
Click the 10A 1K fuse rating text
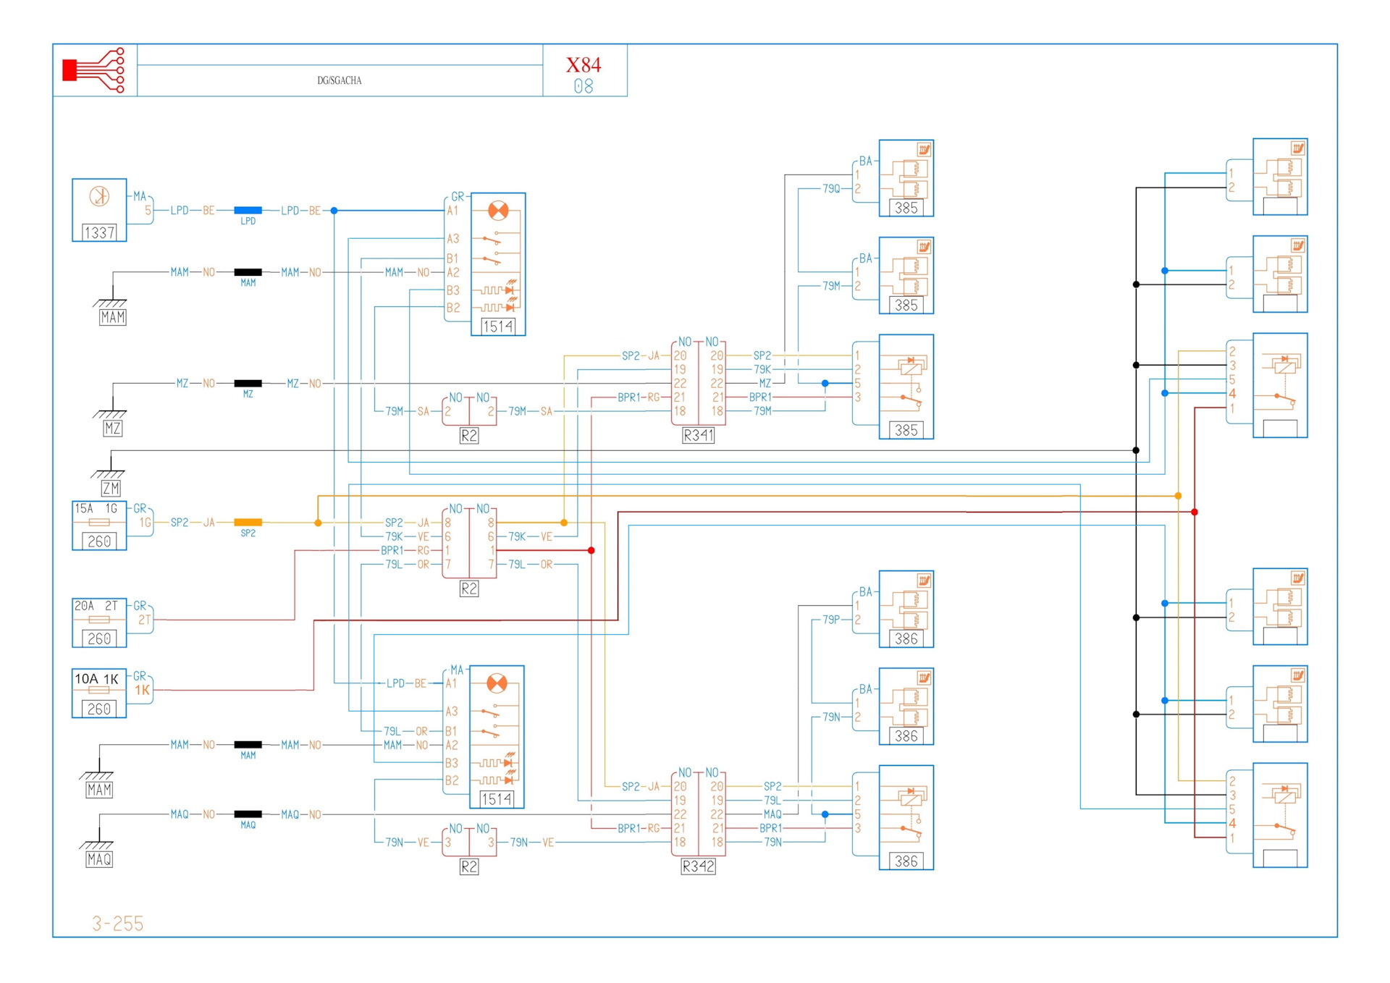click(x=96, y=679)
